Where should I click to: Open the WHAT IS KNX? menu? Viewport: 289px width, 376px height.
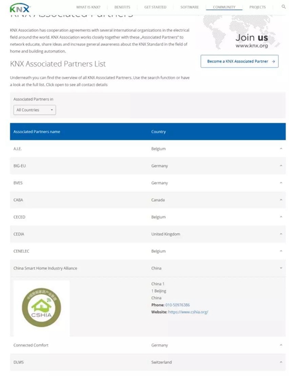88,7
